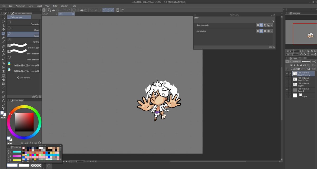Image resolution: width=317 pixels, height=169 pixels.
Task: Open palette color dropdown in Layer panel
Action: coord(288,62)
